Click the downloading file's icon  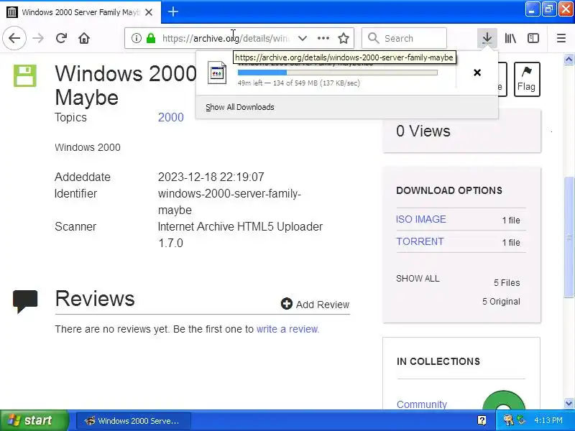217,73
